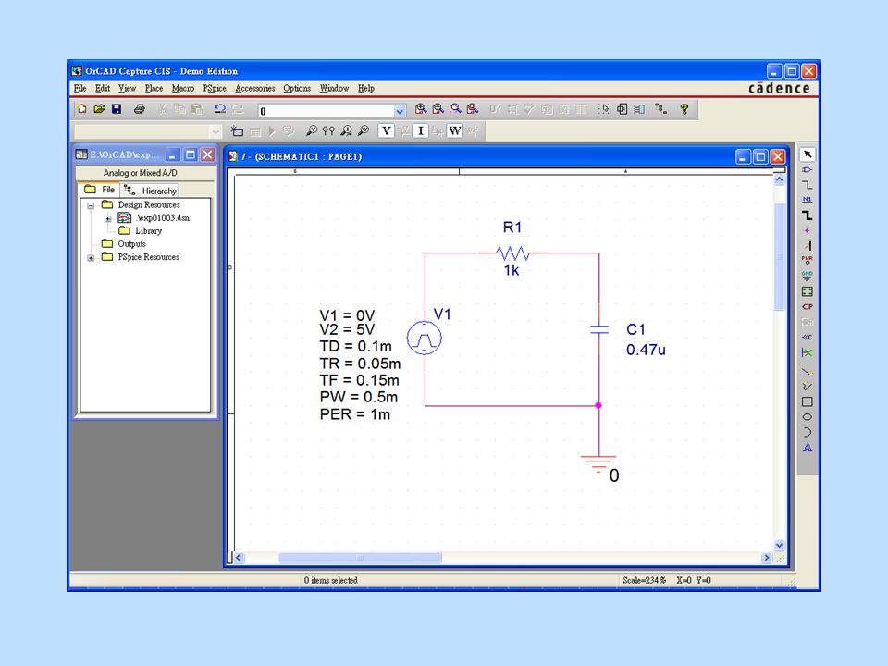Image resolution: width=888 pixels, height=666 pixels.
Task: Open the View menu
Action: [x=127, y=89]
